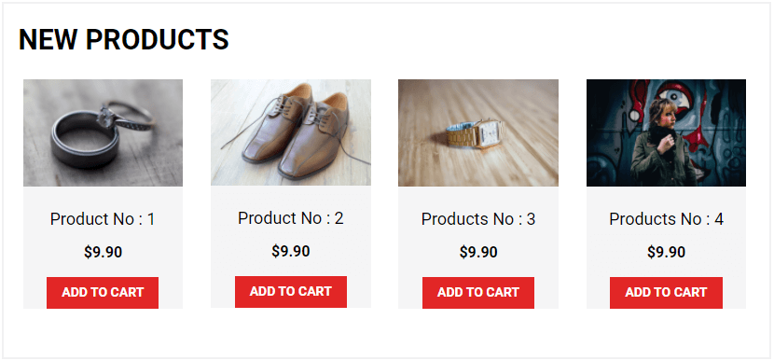Open the rings product photo
Viewport: 774px width, 361px height.
(x=104, y=132)
